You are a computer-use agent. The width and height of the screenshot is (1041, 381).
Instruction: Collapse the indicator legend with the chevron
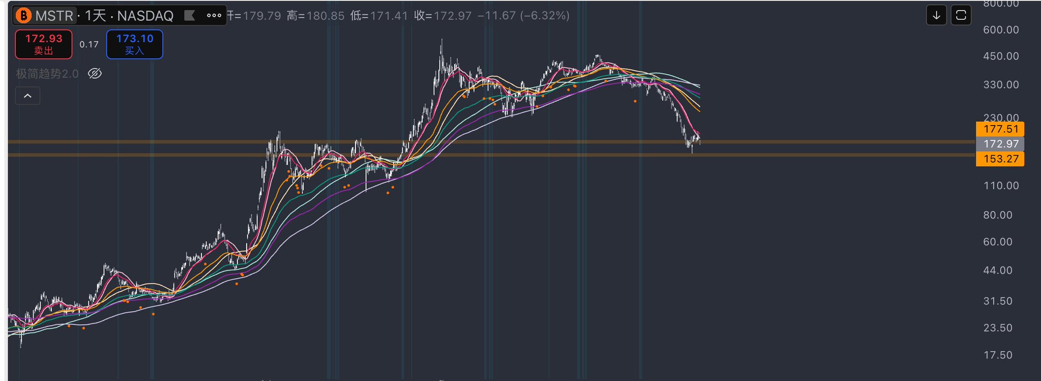tap(27, 96)
